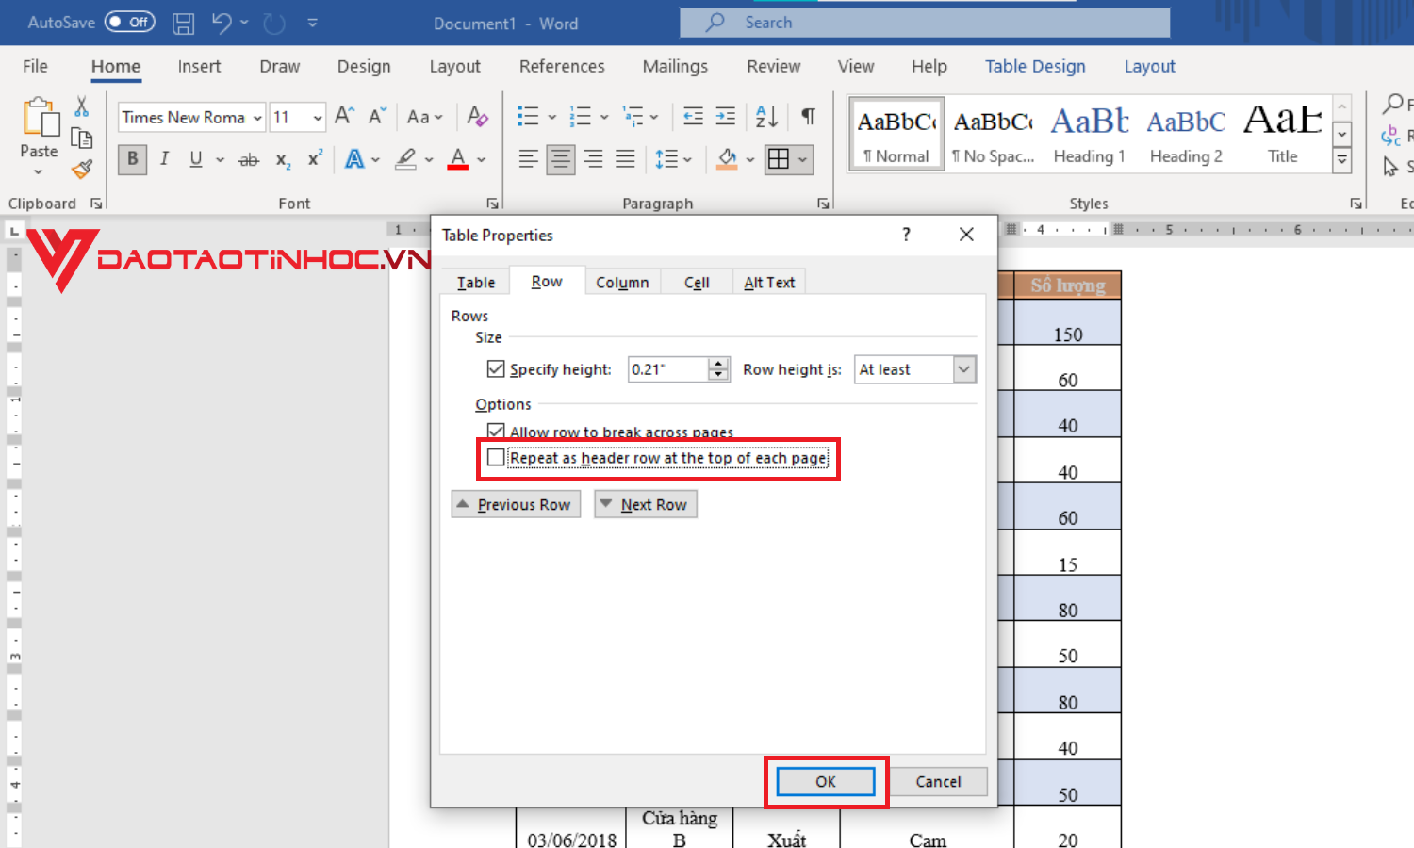Open the Paste options dropdown arrow

(39, 171)
